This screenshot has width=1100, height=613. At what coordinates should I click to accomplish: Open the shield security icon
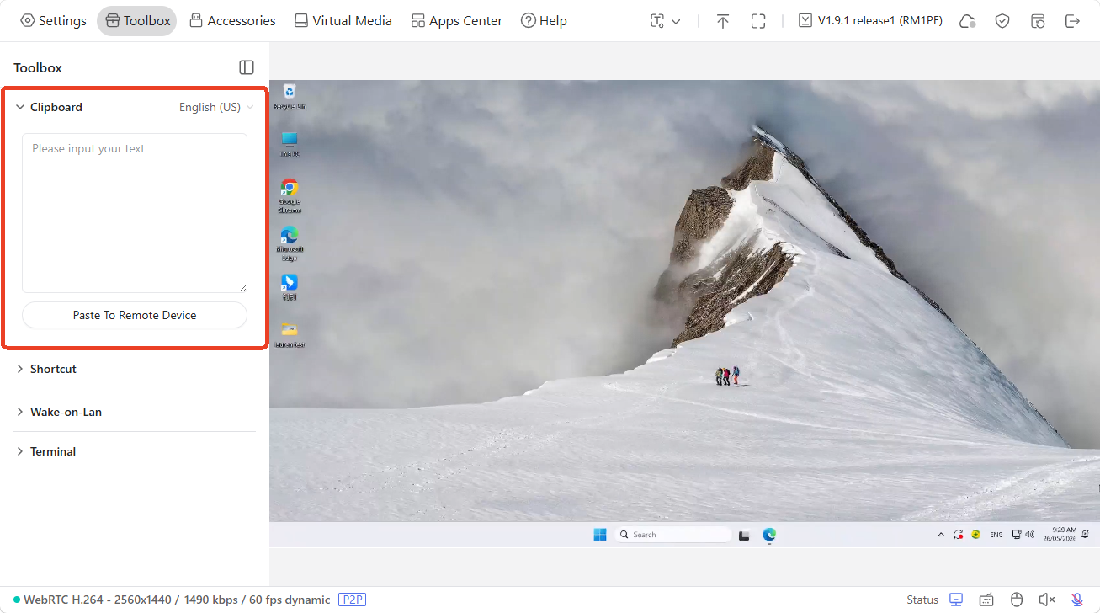(x=1002, y=21)
